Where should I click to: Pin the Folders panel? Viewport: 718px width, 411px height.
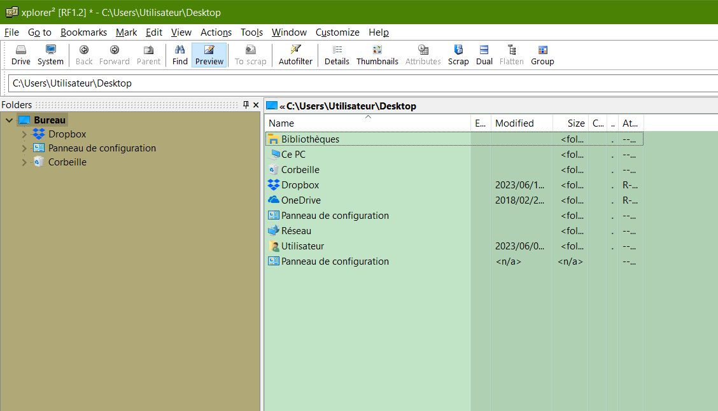246,105
